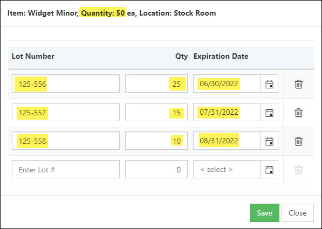Click the Quantity: 50 text in header
This screenshot has height=229, width=322.
tap(103, 13)
